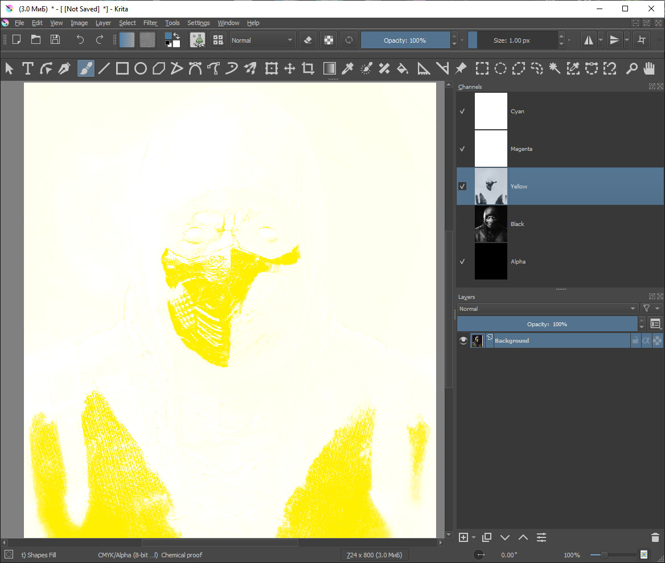
Task: Open the layer blending mode dropdown
Action: pyautogui.click(x=547, y=309)
